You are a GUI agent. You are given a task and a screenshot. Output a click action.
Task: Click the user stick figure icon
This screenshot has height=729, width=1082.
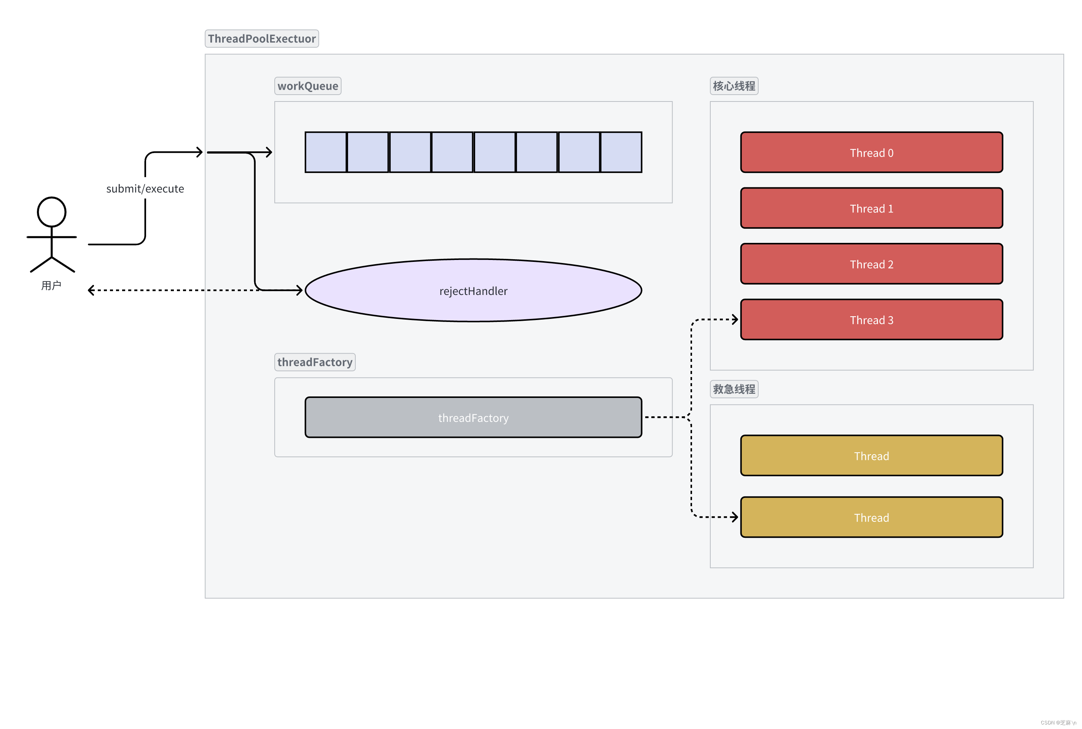[x=52, y=235]
